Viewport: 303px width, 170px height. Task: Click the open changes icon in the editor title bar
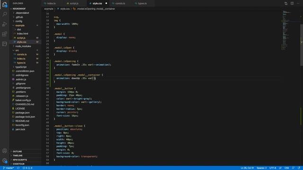tap(286, 3)
